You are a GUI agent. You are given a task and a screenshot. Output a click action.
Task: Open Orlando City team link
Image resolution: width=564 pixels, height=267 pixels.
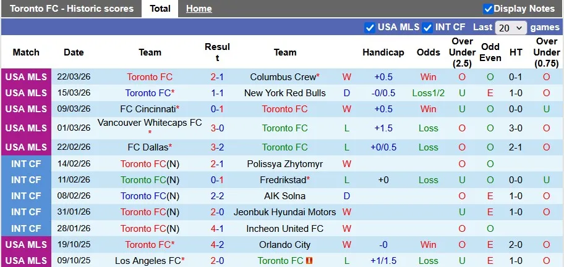[284, 245]
